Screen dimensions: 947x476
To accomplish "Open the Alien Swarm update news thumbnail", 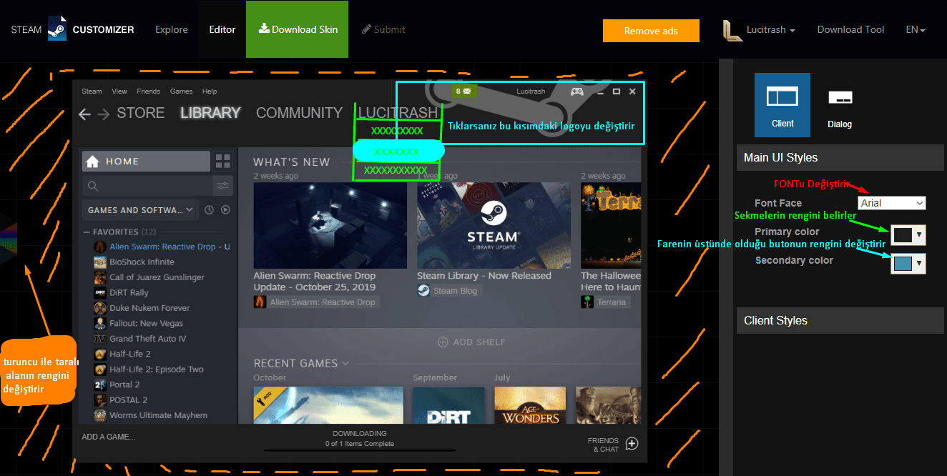I will tap(330, 225).
